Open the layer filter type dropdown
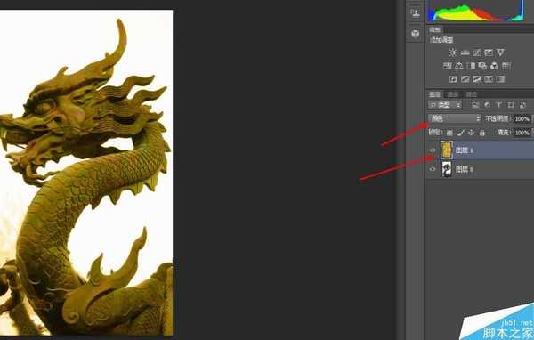Screen dimensions: 534x340 (445, 105)
